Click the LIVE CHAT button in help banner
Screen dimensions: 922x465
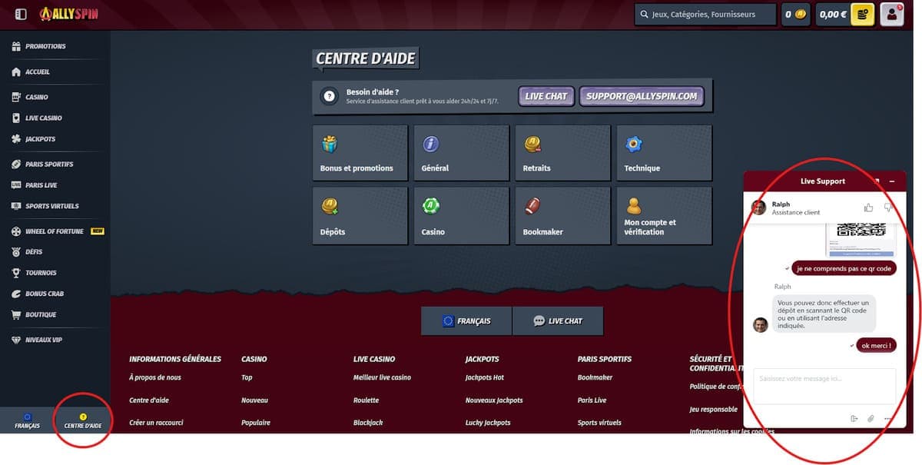coord(546,96)
